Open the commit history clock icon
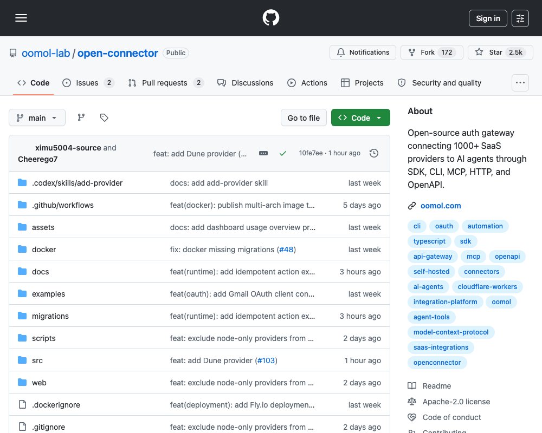542x433 pixels. [x=374, y=153]
